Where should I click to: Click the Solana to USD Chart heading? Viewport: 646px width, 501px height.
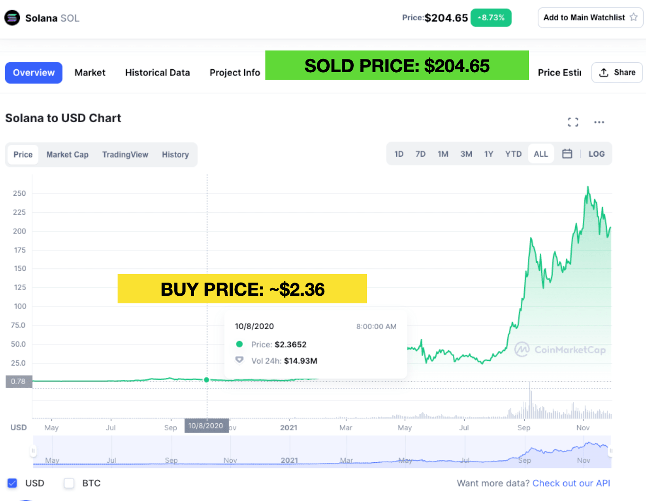click(63, 118)
